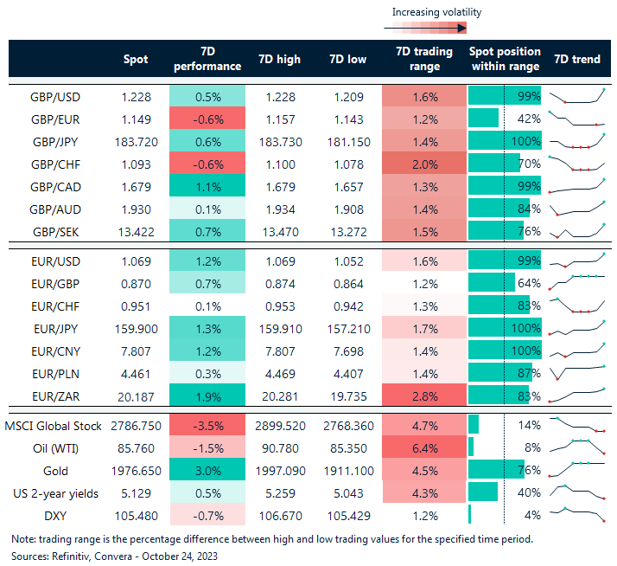617x566 pixels.
Task: Click the 7D performance column header
Action: click(x=207, y=60)
